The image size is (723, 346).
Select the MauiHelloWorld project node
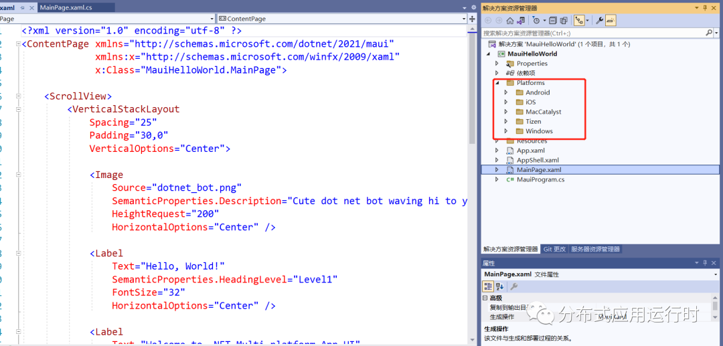click(x=532, y=54)
